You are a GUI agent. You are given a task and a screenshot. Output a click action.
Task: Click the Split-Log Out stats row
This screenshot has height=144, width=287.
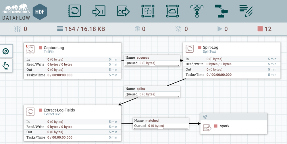[x=232, y=70]
